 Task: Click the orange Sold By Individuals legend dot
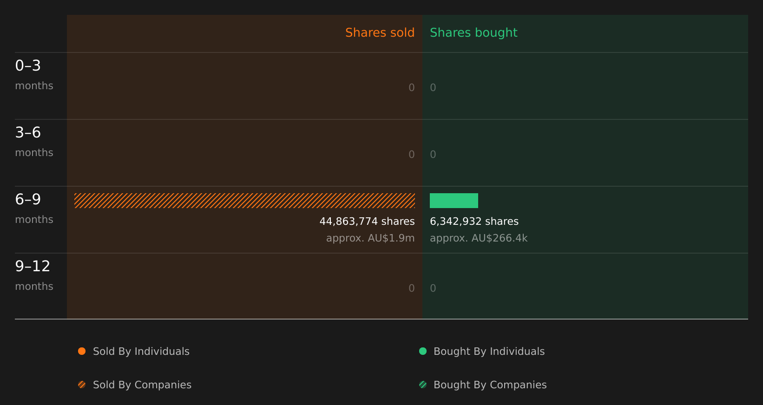(x=82, y=351)
